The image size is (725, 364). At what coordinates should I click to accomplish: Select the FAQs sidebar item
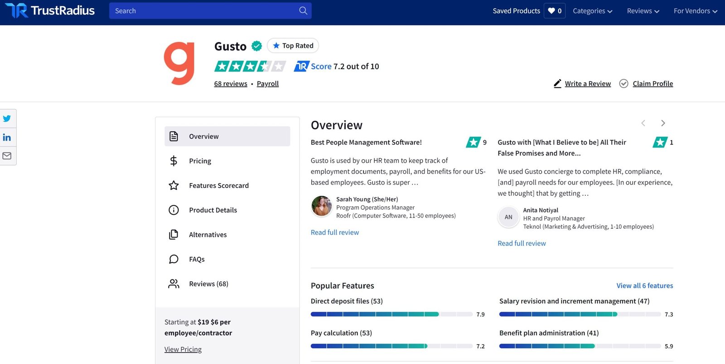point(227,259)
